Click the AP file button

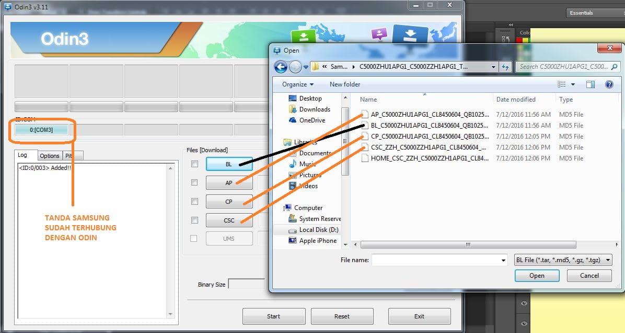[229, 183]
